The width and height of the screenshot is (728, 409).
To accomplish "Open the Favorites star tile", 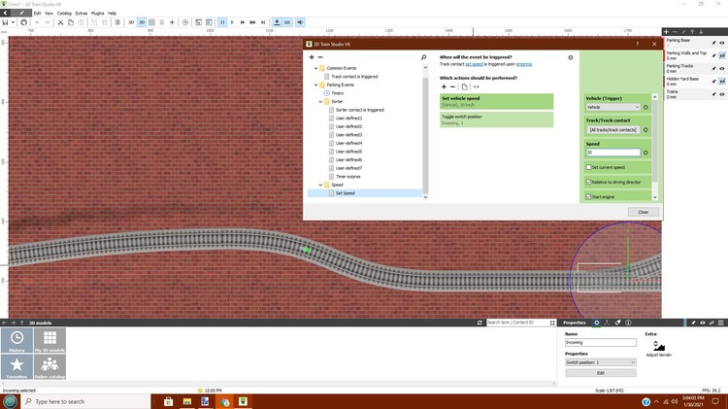I will pyautogui.click(x=17, y=366).
